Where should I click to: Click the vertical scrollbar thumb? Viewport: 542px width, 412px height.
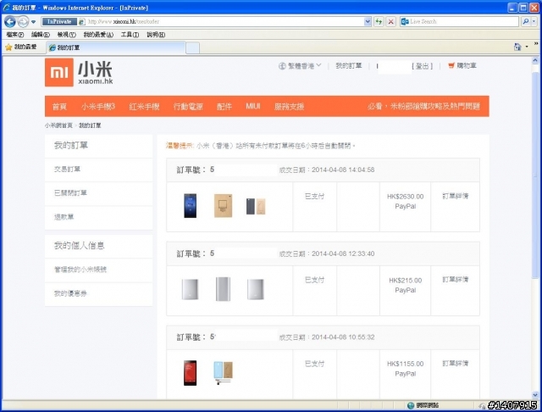tap(535, 175)
